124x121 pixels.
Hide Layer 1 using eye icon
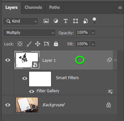8,60
